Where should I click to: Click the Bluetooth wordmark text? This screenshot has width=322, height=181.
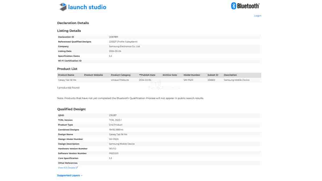[248, 6]
